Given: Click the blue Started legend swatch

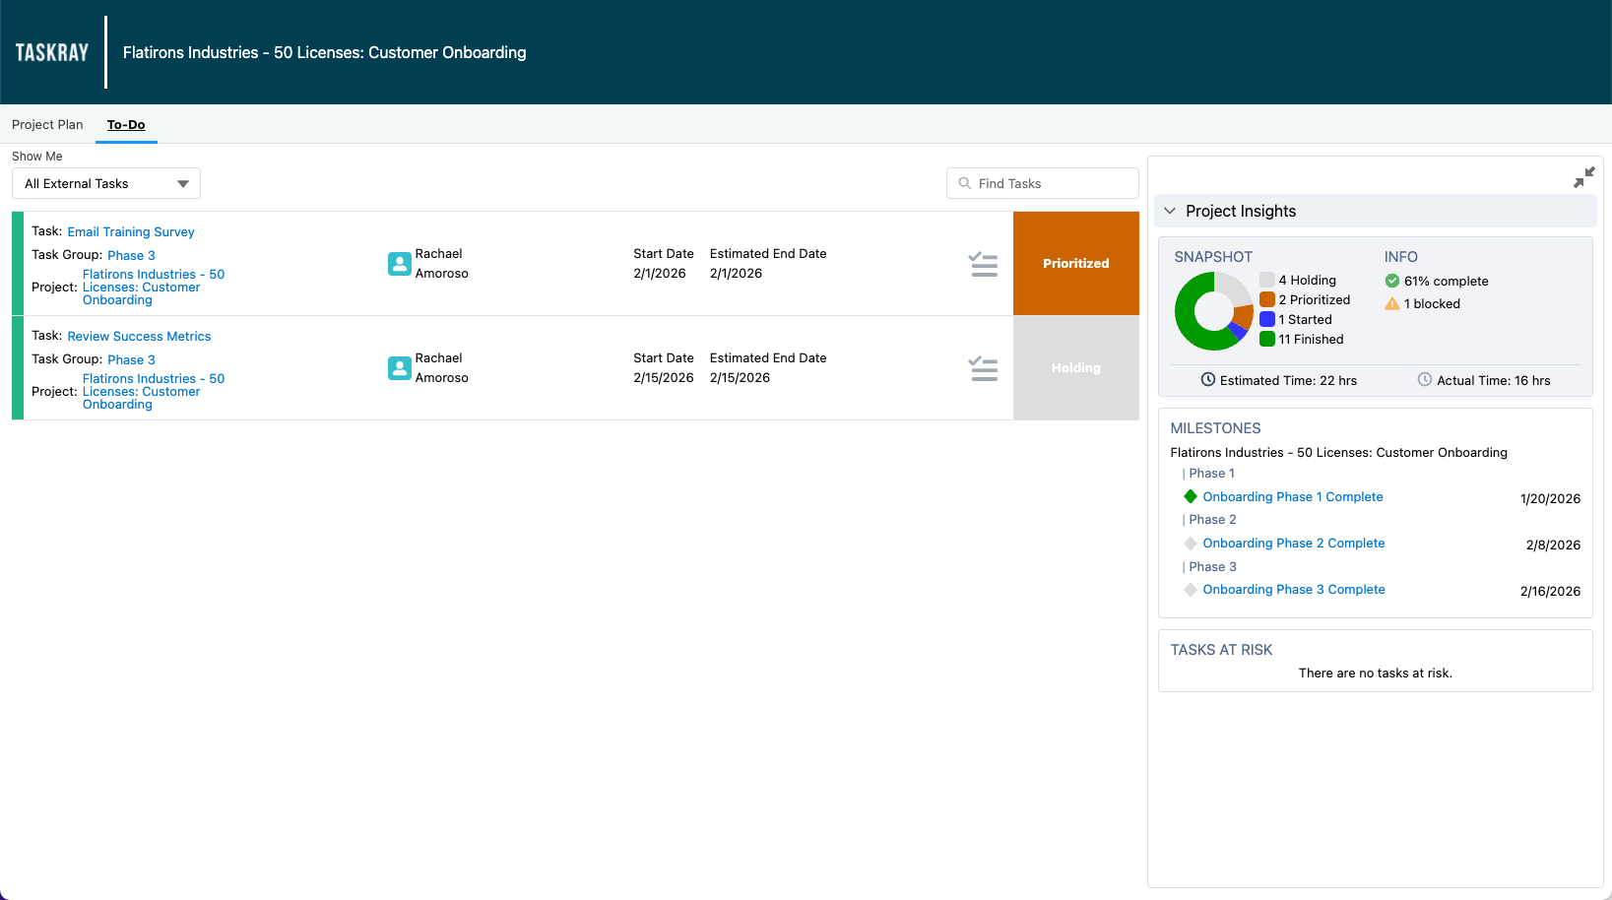Looking at the screenshot, I should pos(1267,319).
